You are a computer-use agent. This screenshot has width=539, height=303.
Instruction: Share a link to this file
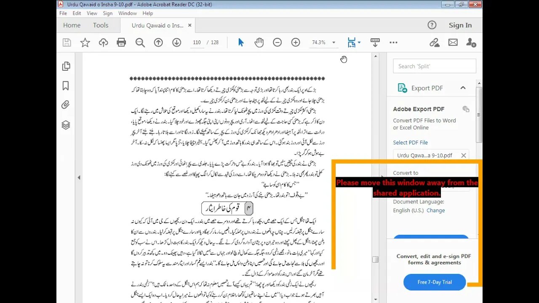tap(435, 43)
